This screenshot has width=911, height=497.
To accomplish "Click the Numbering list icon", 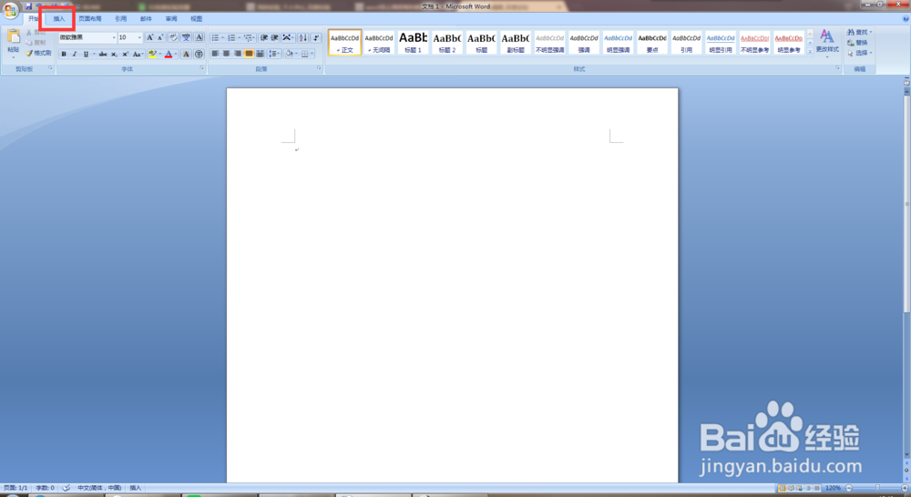I will (233, 37).
